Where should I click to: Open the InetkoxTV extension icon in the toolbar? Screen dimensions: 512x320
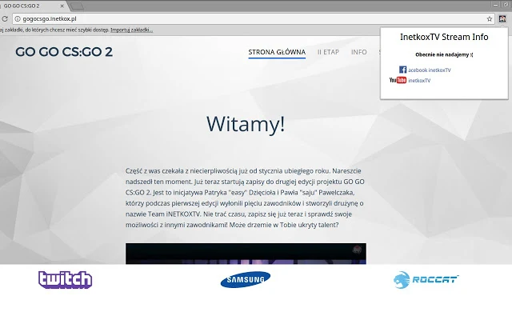click(x=502, y=18)
